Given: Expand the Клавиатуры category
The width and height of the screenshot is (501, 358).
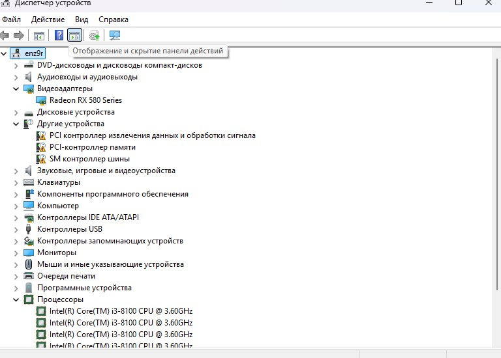Looking at the screenshot, I should 16,182.
